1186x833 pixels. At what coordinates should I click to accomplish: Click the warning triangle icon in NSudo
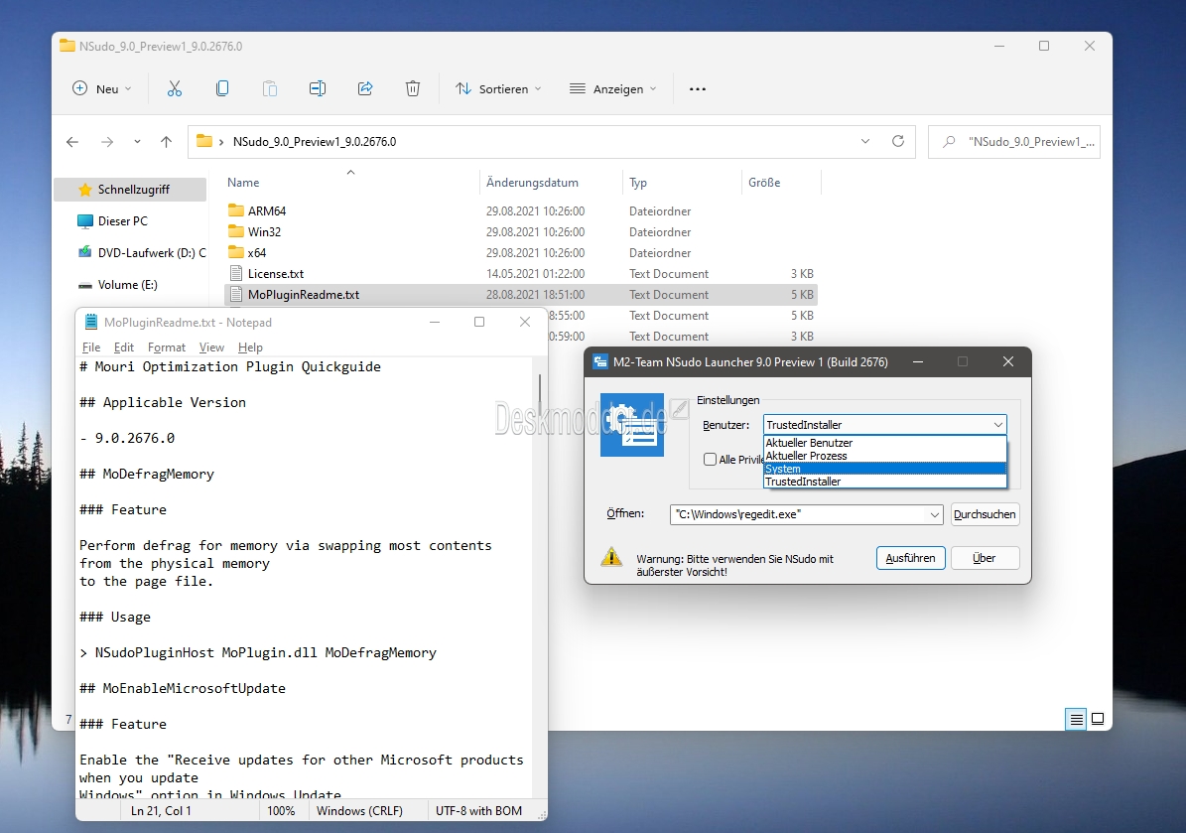tap(611, 558)
